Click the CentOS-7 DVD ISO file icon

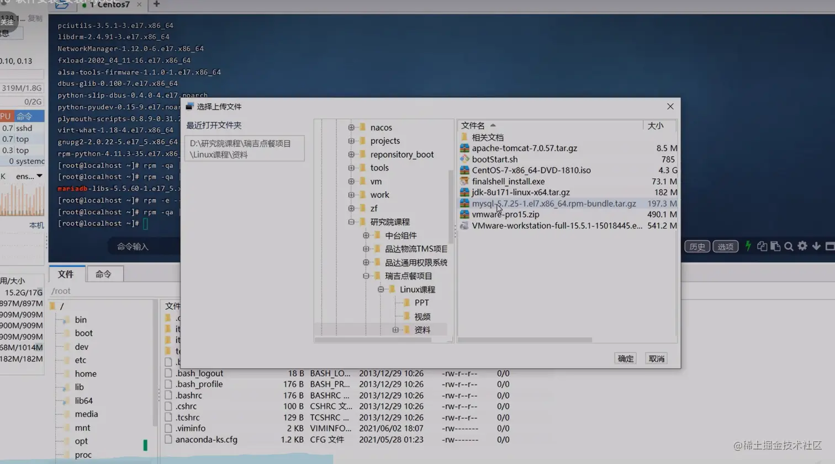(x=464, y=170)
